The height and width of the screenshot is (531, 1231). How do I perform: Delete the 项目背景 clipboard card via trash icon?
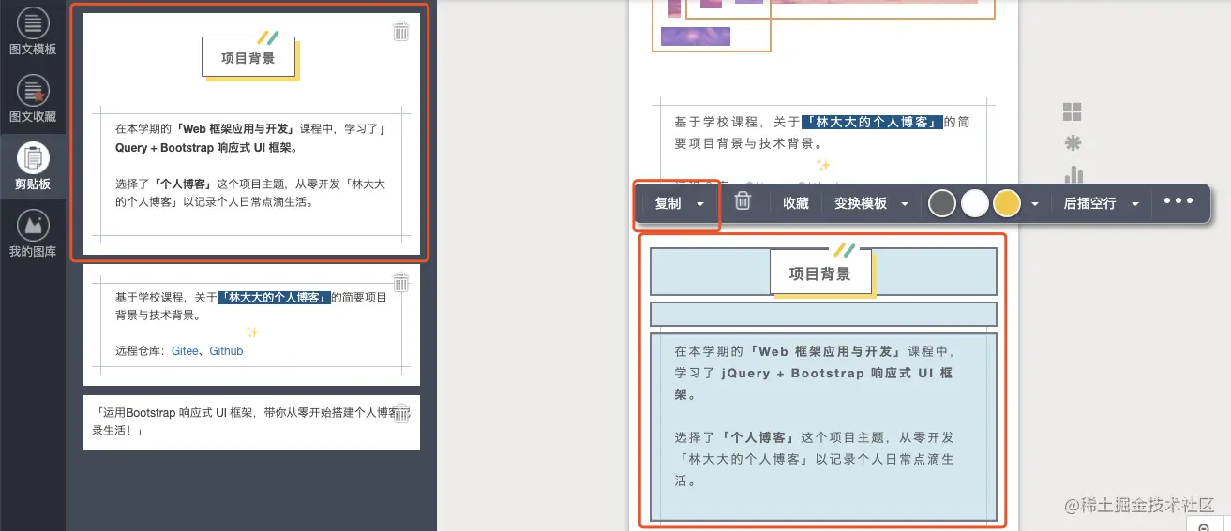pyautogui.click(x=401, y=31)
